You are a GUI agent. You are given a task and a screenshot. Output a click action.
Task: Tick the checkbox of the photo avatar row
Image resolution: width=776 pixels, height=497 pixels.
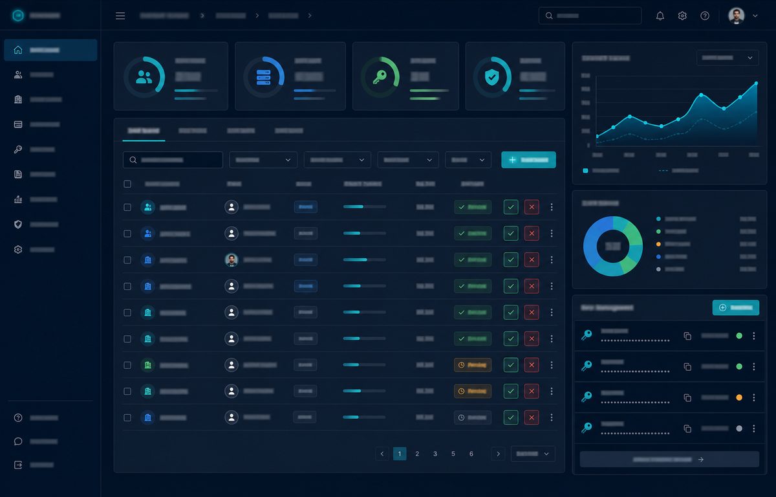(x=127, y=260)
